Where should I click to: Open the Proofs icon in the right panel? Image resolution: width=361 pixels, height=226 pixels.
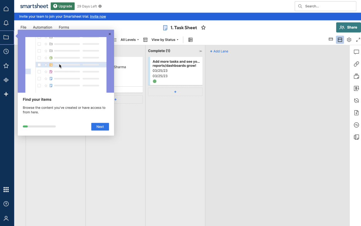click(356, 76)
